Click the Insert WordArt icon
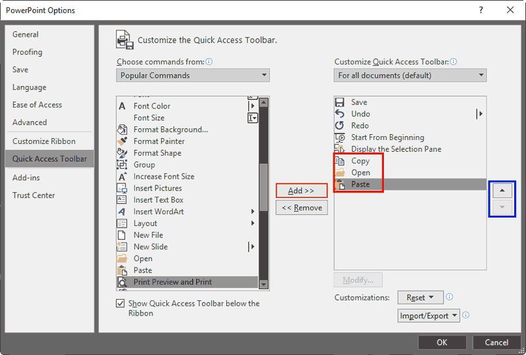This screenshot has width=526, height=355. pos(122,212)
